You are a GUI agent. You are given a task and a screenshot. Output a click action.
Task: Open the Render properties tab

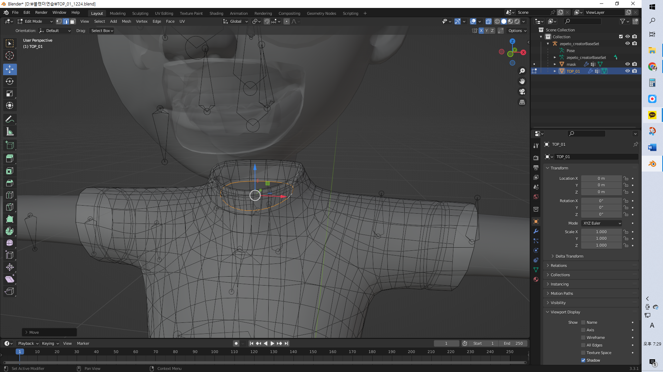536,158
